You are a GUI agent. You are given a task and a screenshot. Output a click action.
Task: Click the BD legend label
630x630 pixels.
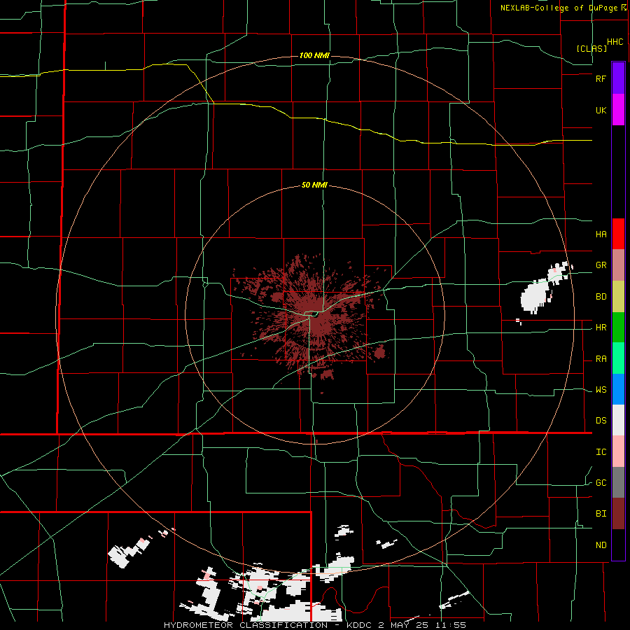pyautogui.click(x=601, y=297)
